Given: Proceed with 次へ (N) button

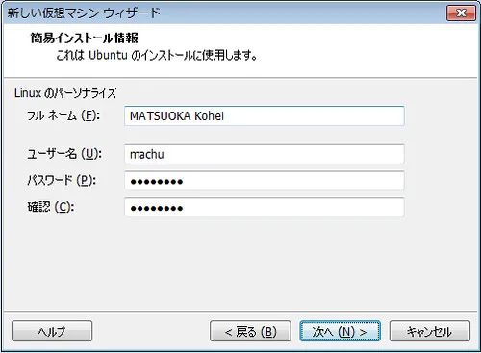Looking at the screenshot, I should tap(340, 331).
